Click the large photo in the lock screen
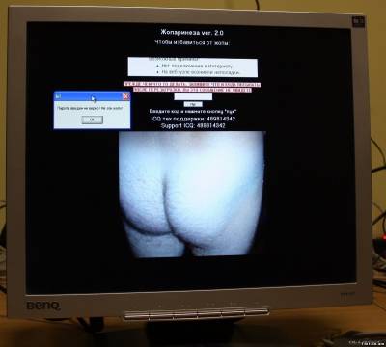Viewport: 386px width, 347px height. [x=192, y=194]
